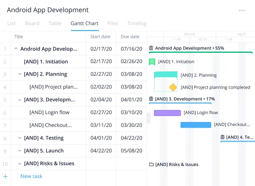Image resolution: width=255 pixels, height=186 pixels.
Task: Switch to the Timelog tab
Action: (137, 23)
